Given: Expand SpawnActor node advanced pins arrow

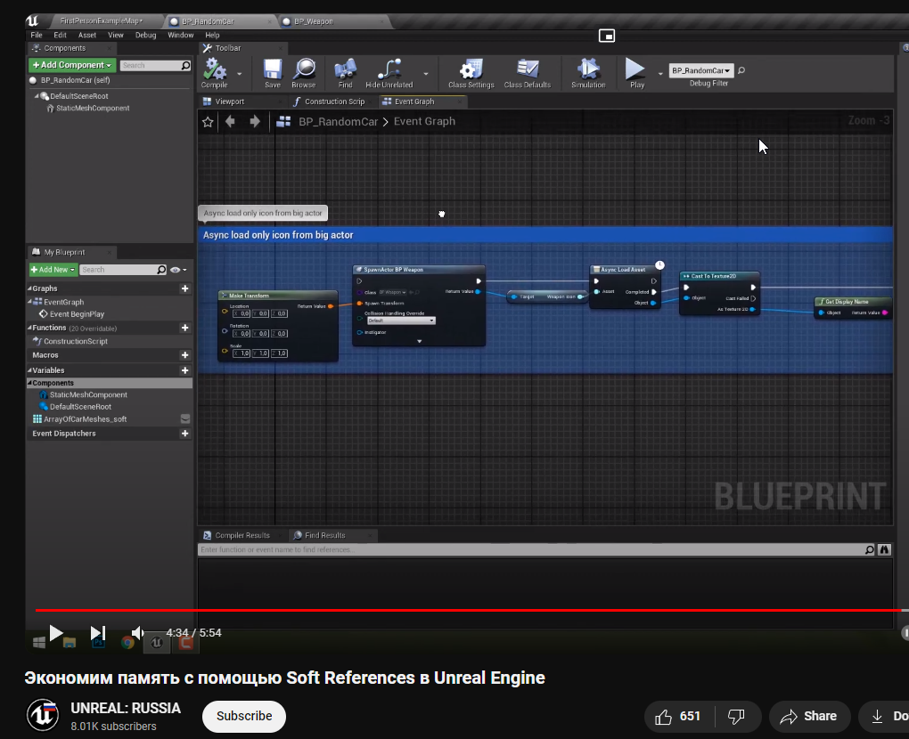Looking at the screenshot, I should click(x=419, y=341).
